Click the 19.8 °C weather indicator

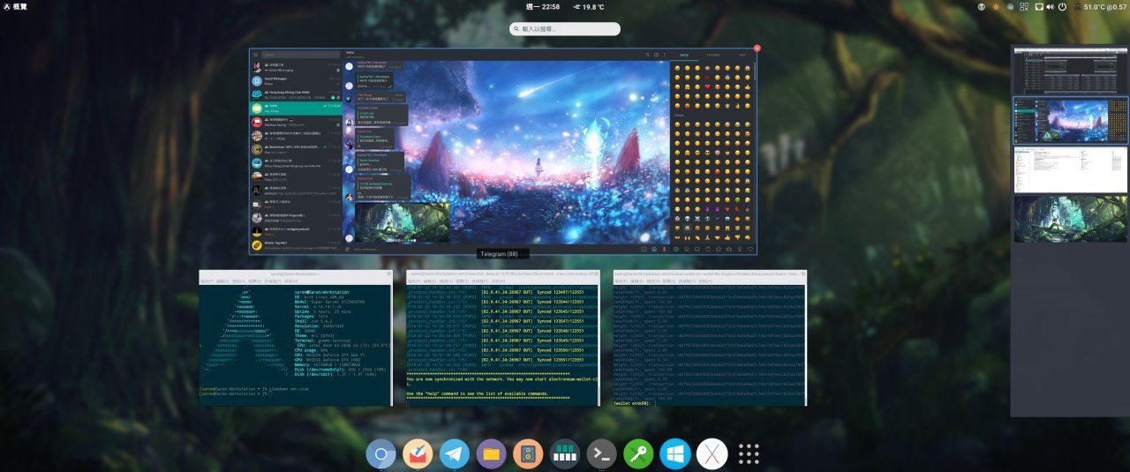[589, 7]
